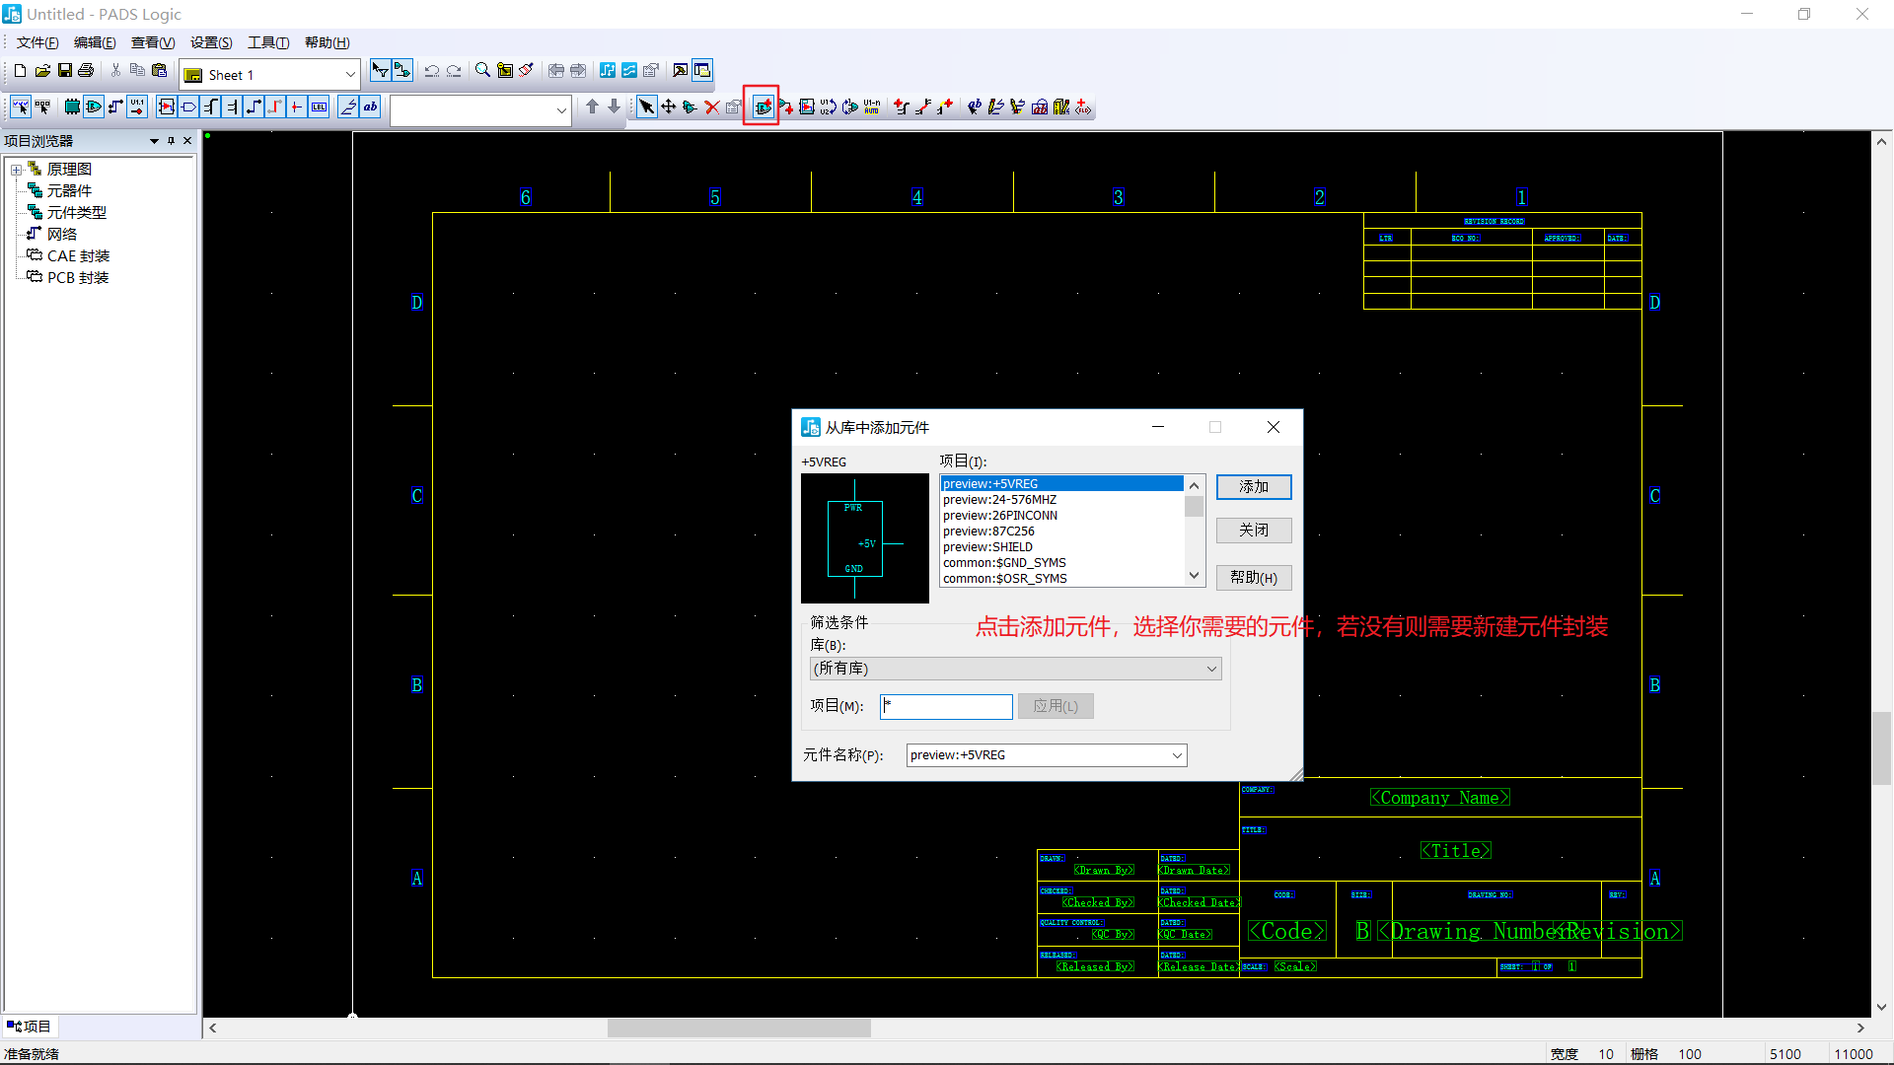This screenshot has height=1065, width=1894.
Task: Copy the selection to clipboard
Action: 137,70
